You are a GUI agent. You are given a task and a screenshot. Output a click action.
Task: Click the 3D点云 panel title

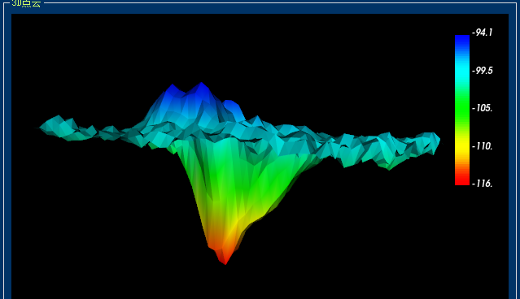(26, 3)
